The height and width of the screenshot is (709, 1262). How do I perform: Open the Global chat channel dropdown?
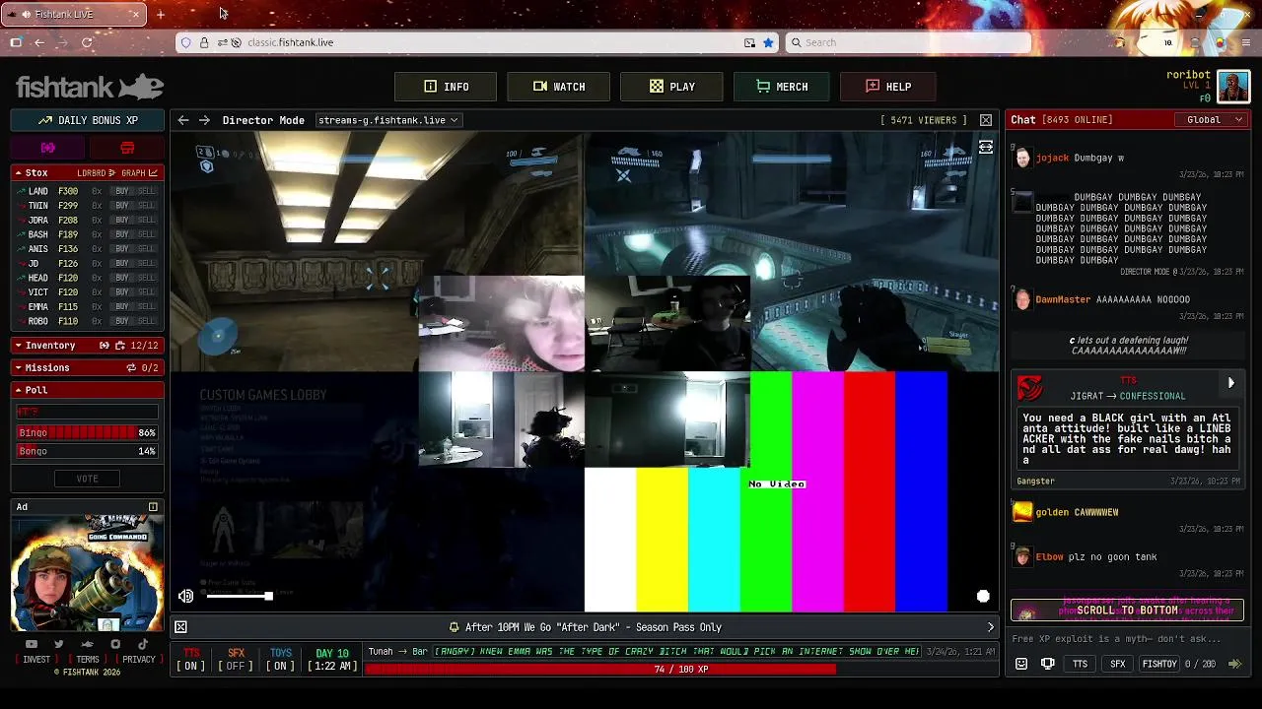tap(1212, 120)
